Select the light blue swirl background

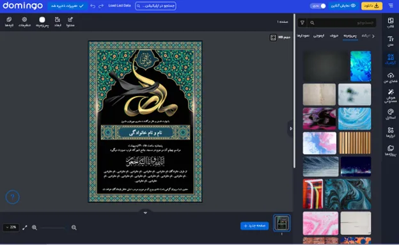pos(354,119)
